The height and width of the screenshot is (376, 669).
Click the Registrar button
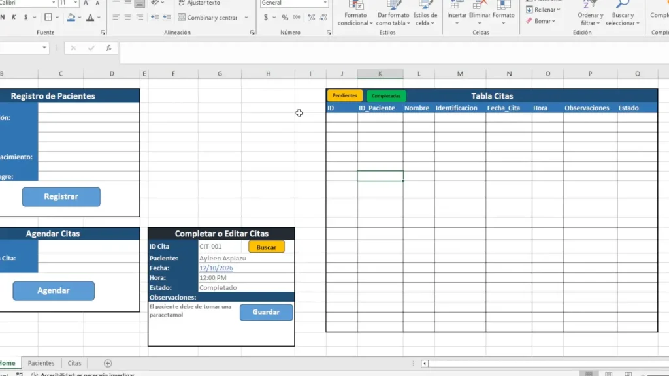coord(61,196)
